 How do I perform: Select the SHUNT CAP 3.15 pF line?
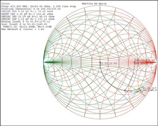27,14
